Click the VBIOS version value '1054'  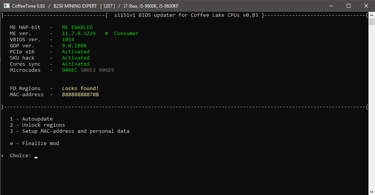coord(68,40)
